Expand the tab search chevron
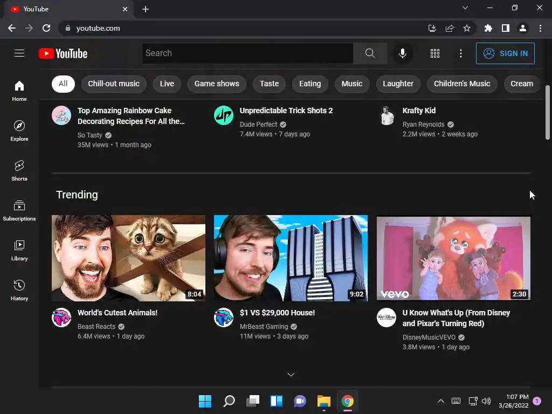This screenshot has width=552, height=414. tap(465, 8)
